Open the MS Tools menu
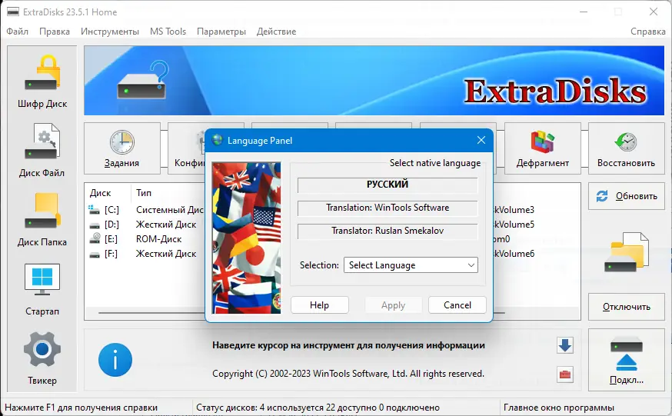672x416 pixels. (x=168, y=32)
